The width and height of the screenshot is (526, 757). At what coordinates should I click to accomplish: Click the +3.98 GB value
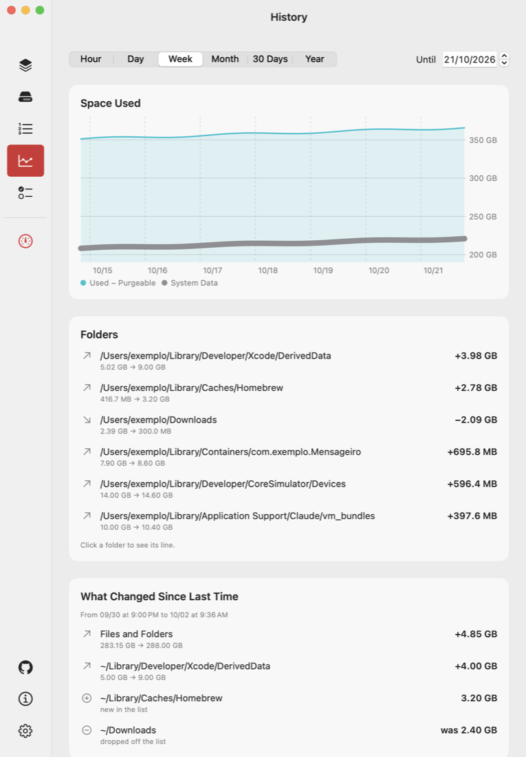click(476, 356)
